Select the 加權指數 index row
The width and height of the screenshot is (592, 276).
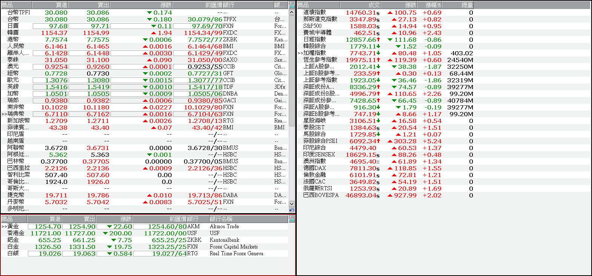444,53
